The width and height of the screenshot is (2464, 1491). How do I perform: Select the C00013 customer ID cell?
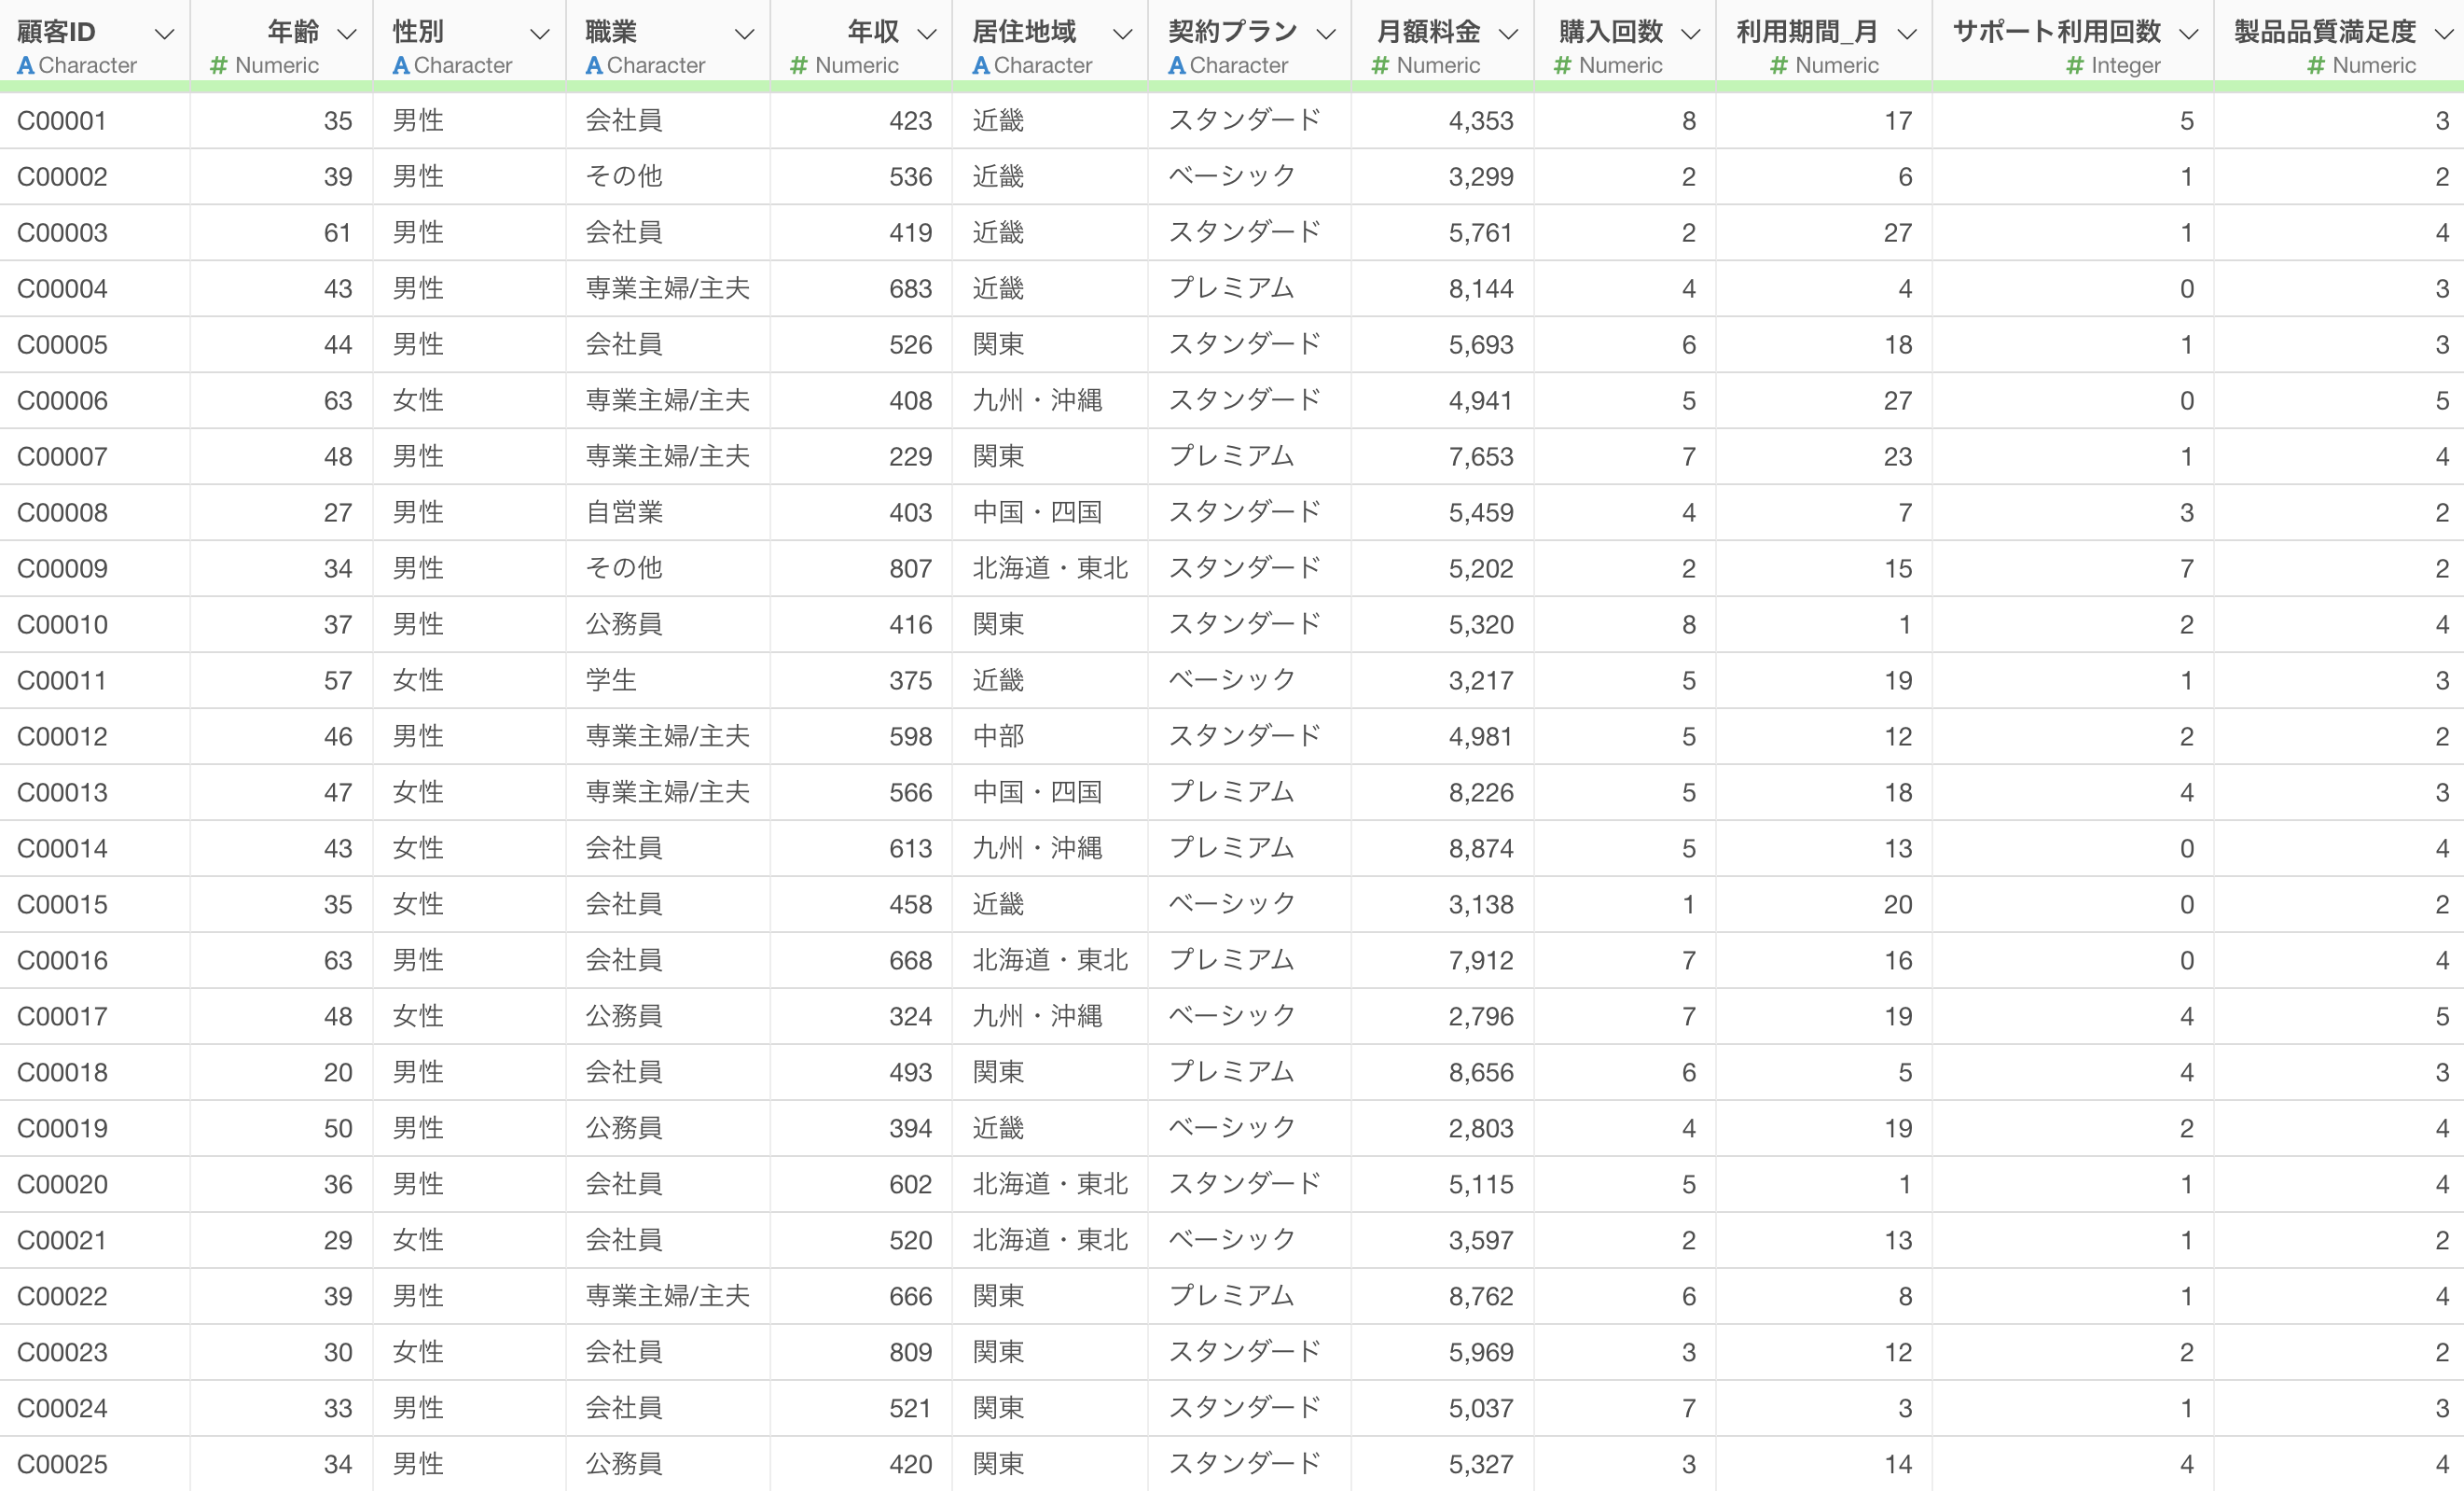[x=62, y=792]
